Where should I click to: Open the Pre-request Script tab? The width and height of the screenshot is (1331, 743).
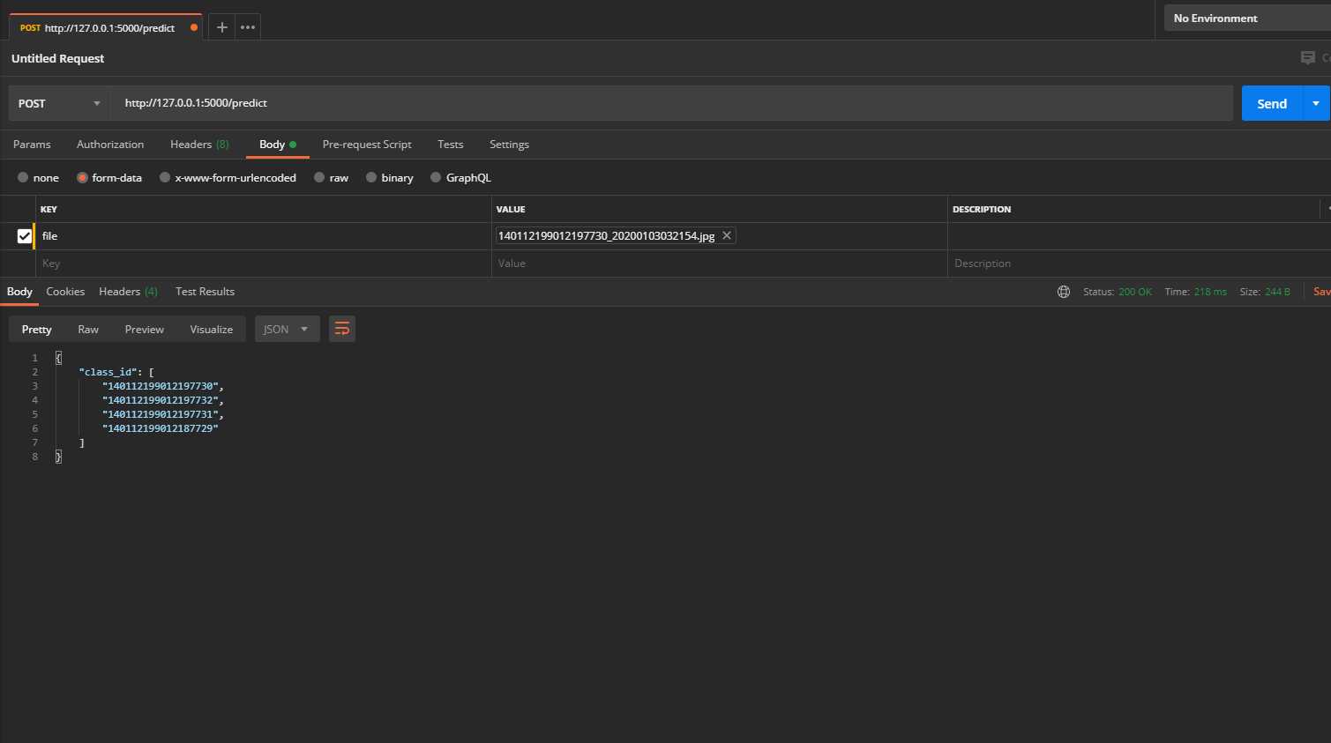tap(367, 145)
